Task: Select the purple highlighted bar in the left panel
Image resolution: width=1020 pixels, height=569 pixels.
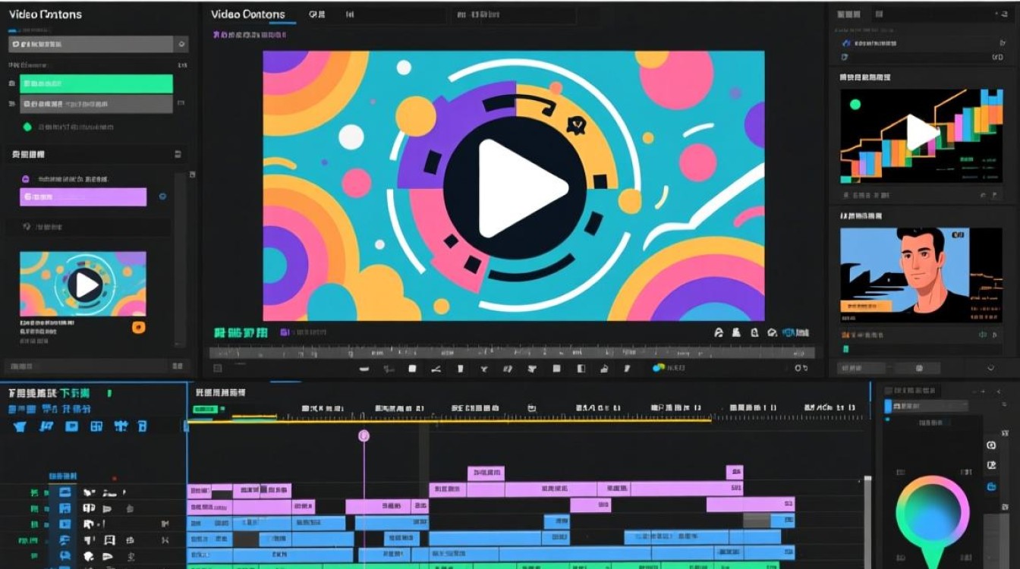Action: tap(83, 197)
